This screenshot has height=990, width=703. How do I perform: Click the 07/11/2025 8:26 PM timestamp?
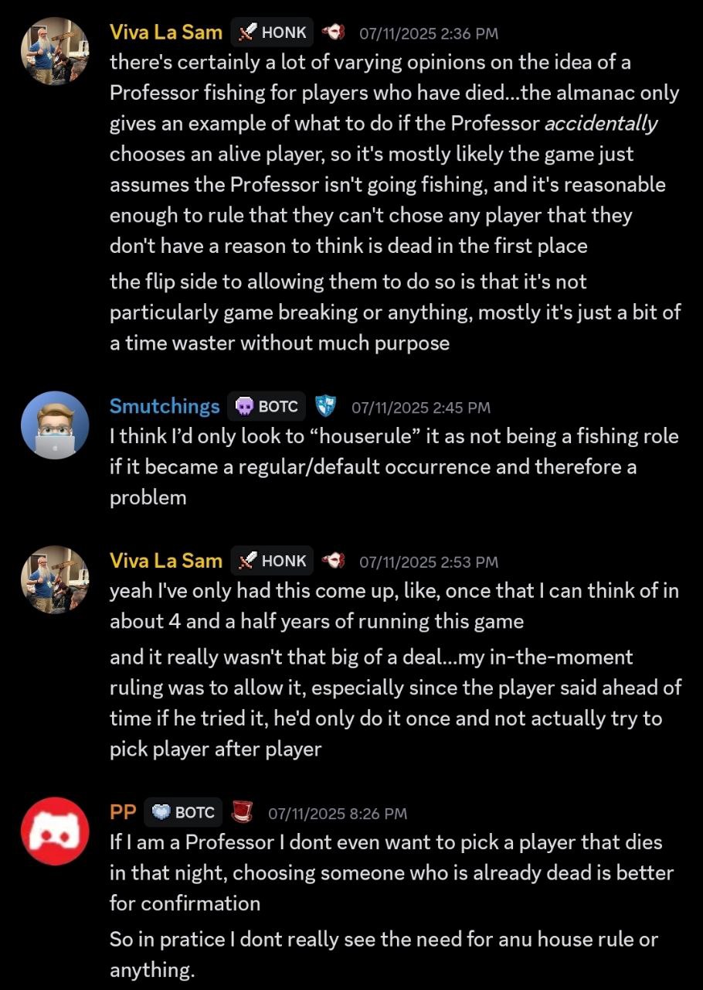coord(337,813)
